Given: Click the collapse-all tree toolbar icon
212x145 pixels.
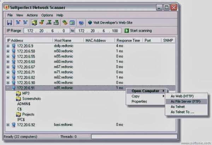Looking at the screenshot, I should [x=18, y=23].
